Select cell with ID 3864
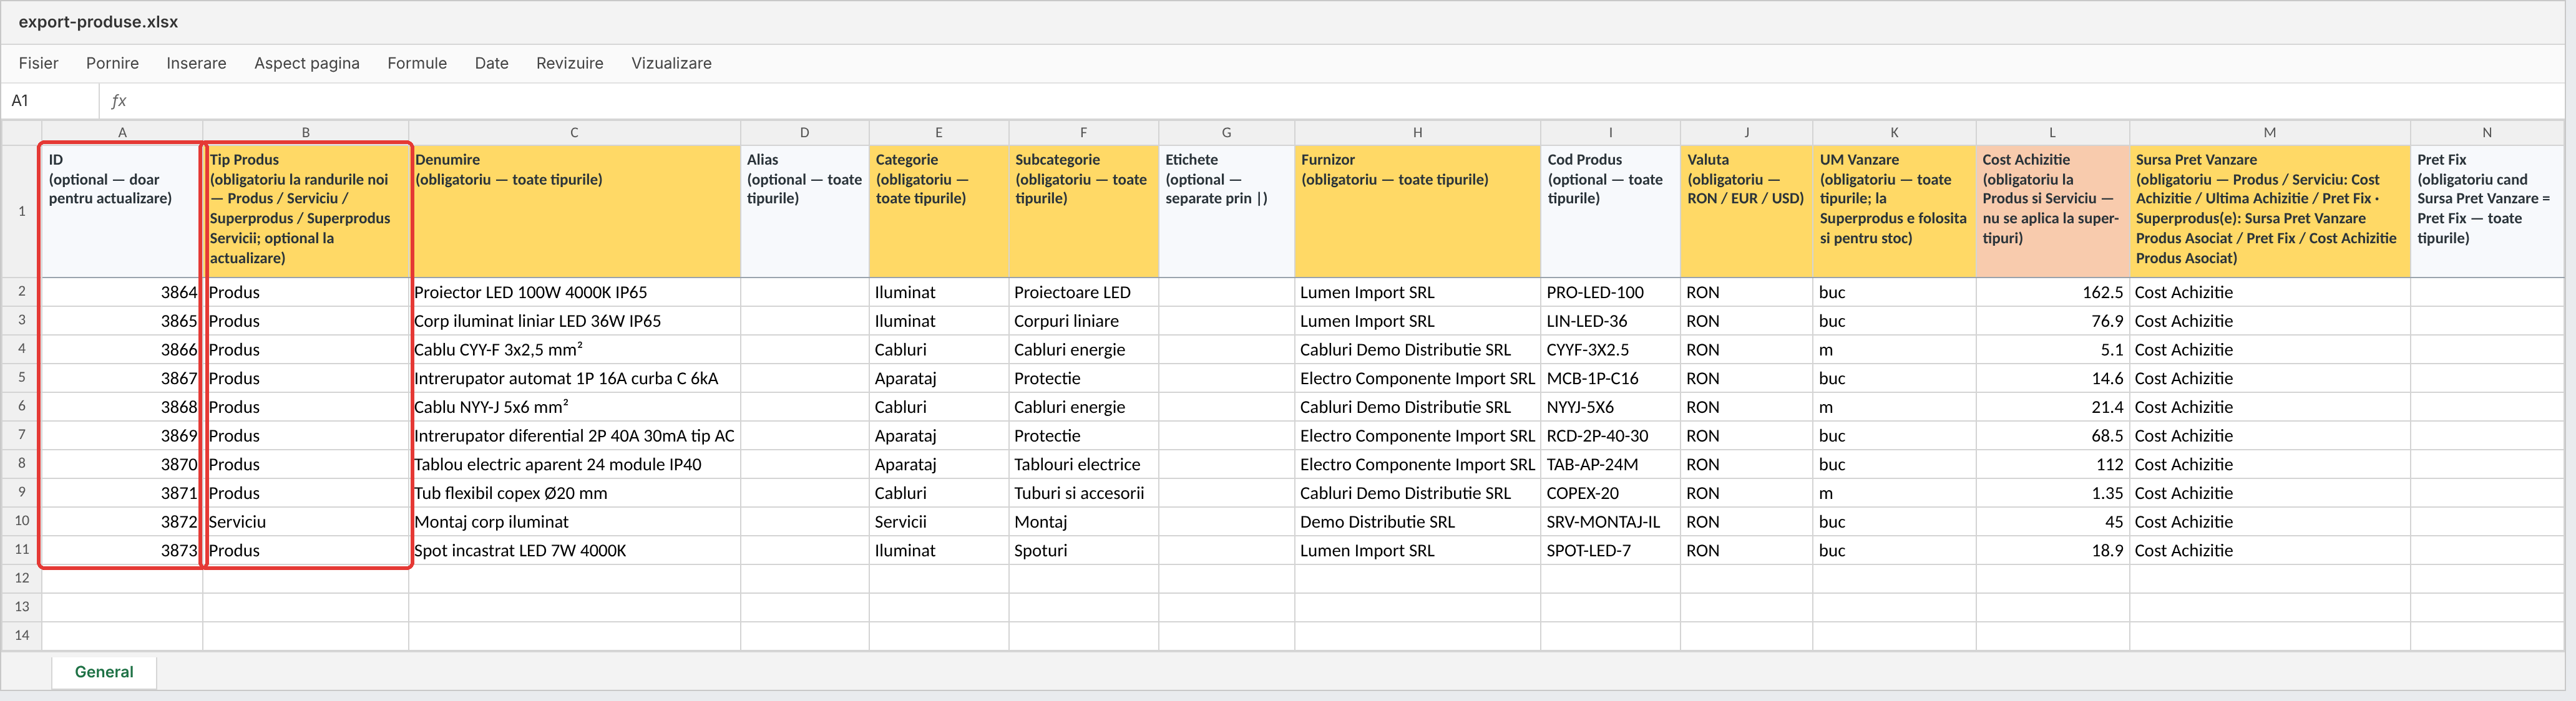This screenshot has width=2576, height=701. [x=122, y=292]
